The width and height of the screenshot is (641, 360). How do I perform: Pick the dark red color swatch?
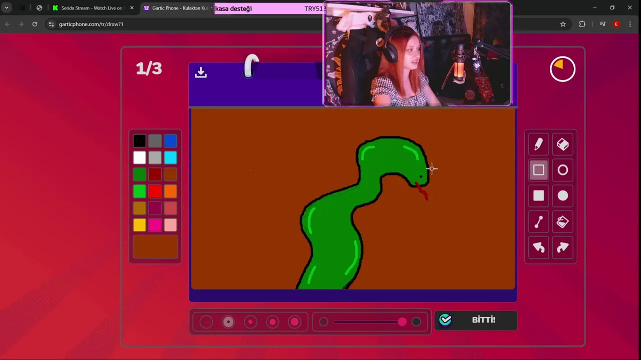click(155, 174)
